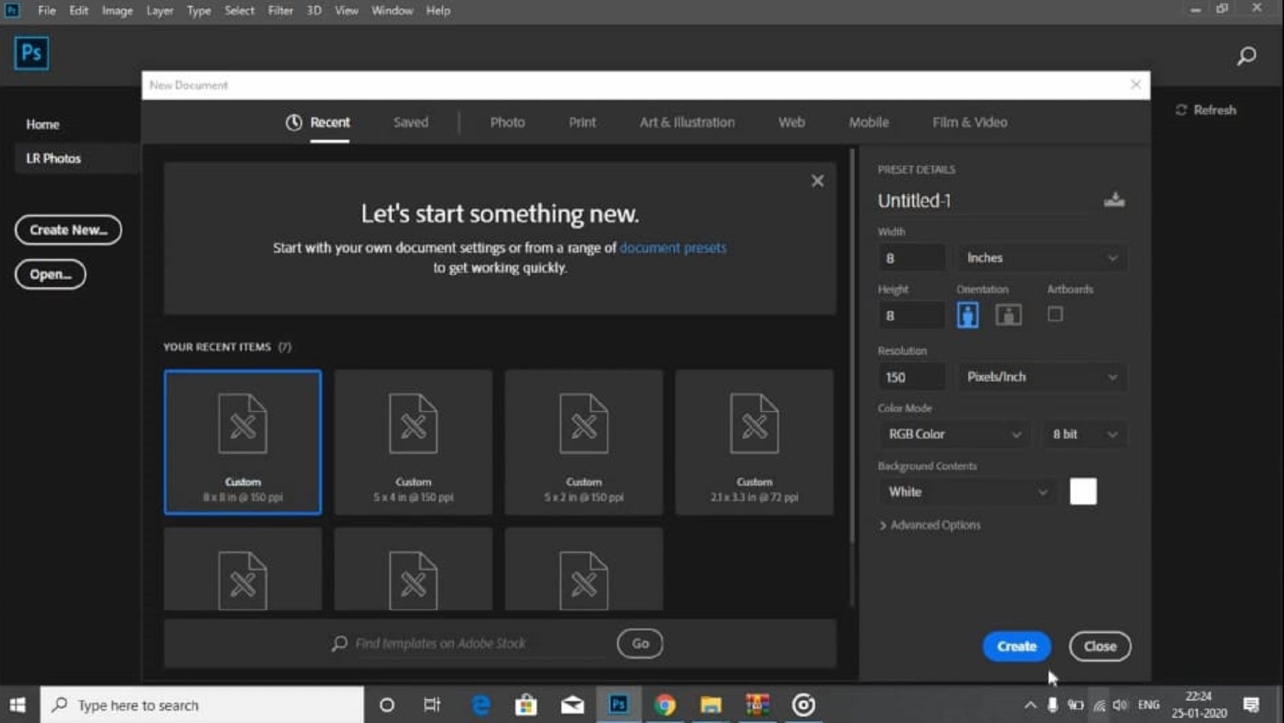Open the File menu
The height and width of the screenshot is (723, 1284).
click(x=46, y=11)
